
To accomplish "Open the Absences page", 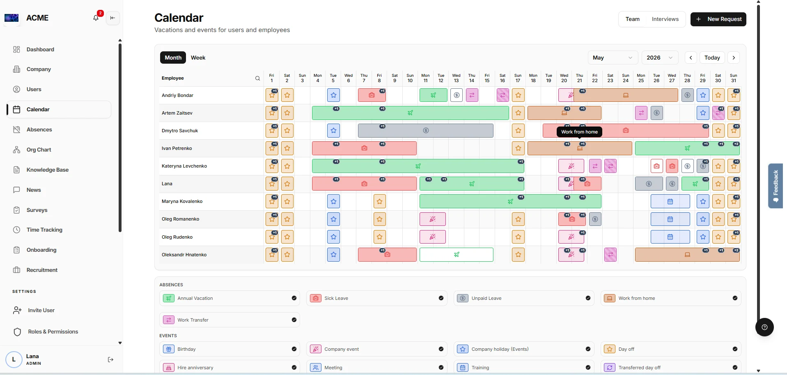I will tap(59, 129).
